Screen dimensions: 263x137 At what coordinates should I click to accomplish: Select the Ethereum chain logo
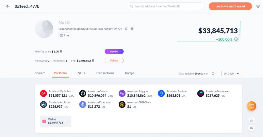(83, 105)
